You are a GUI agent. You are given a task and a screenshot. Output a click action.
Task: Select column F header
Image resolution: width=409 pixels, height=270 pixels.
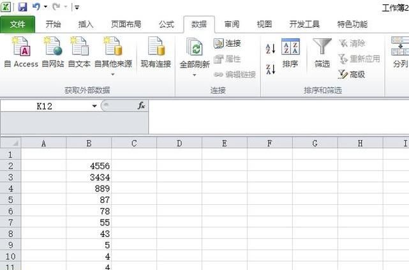270,143
